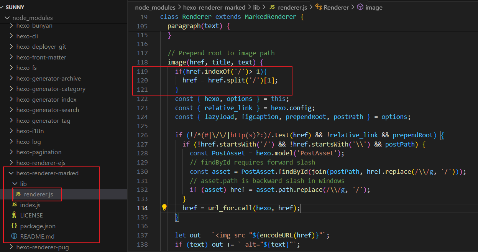This screenshot has width=478, height=252.
Task: Click renderer.js in the breadcrumb
Action: pos(292,7)
